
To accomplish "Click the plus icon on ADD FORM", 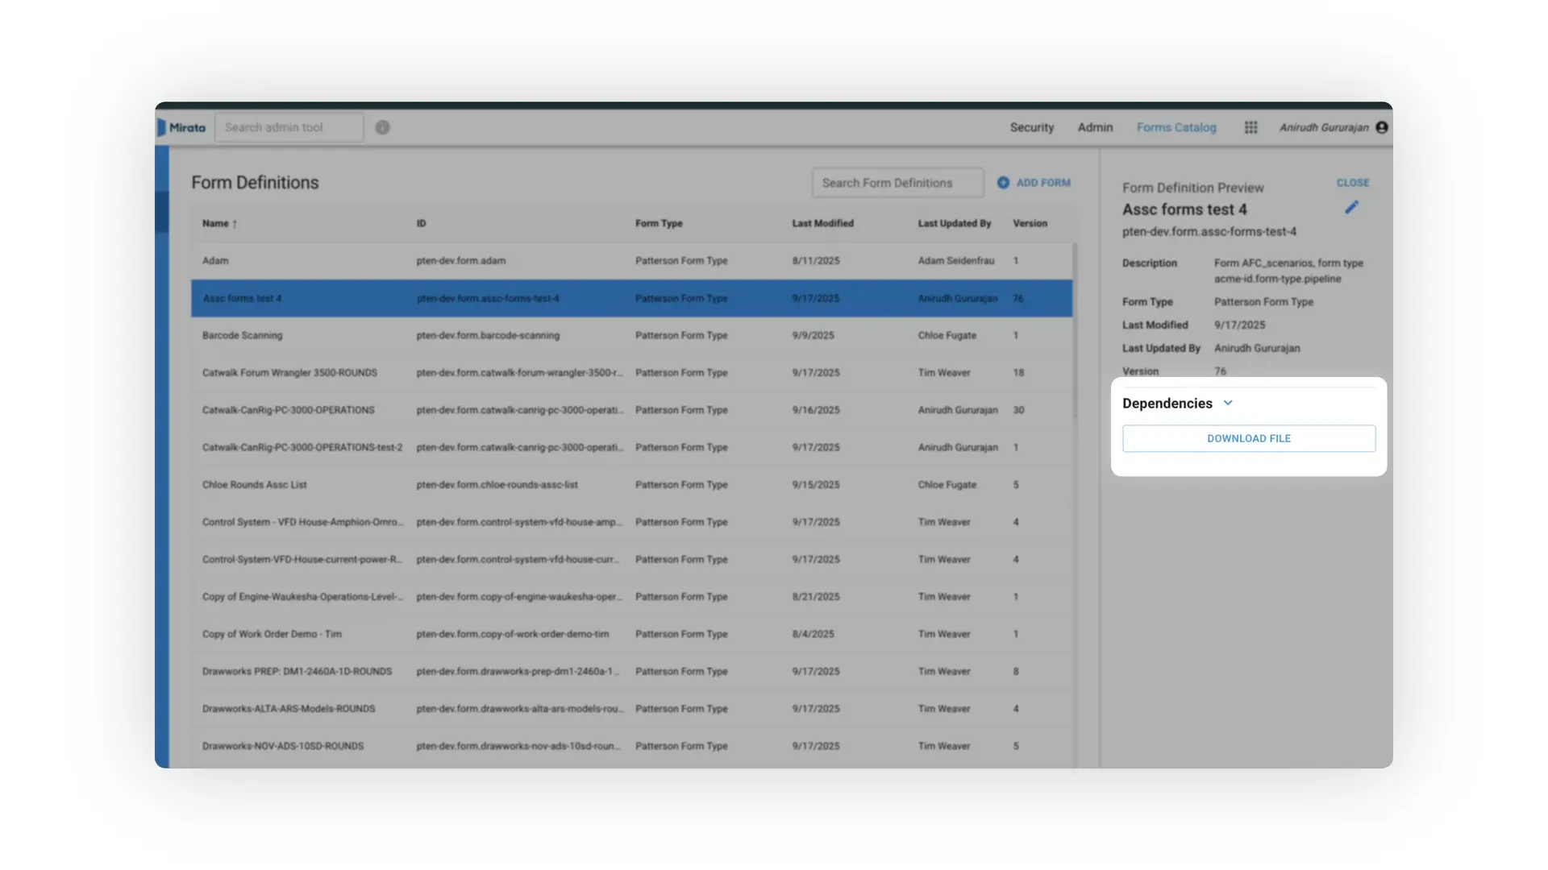I will coord(1002,182).
